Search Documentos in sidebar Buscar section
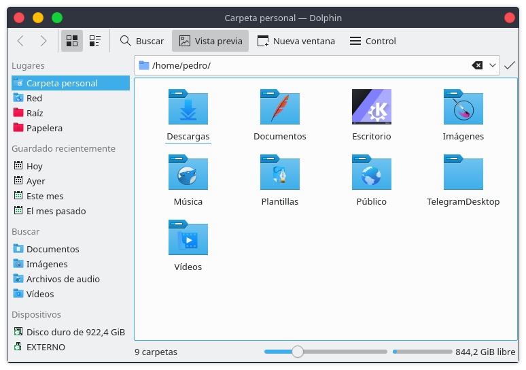 point(71,249)
